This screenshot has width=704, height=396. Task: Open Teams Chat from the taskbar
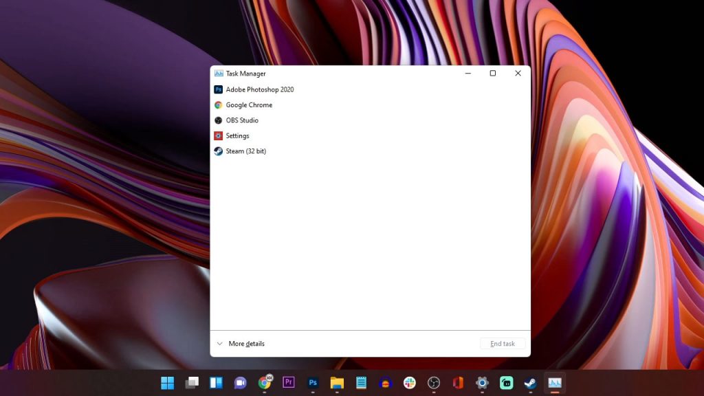point(240,382)
